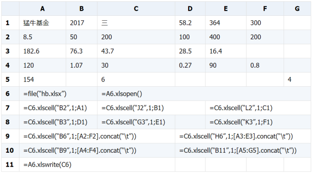Select cell A1 containing 猛牛基金
Screen dimensions: 313x173
point(43,23)
